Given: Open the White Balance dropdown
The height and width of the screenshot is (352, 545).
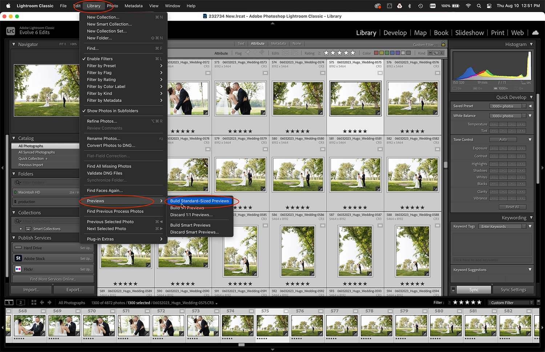Looking at the screenshot, I should click(508, 116).
